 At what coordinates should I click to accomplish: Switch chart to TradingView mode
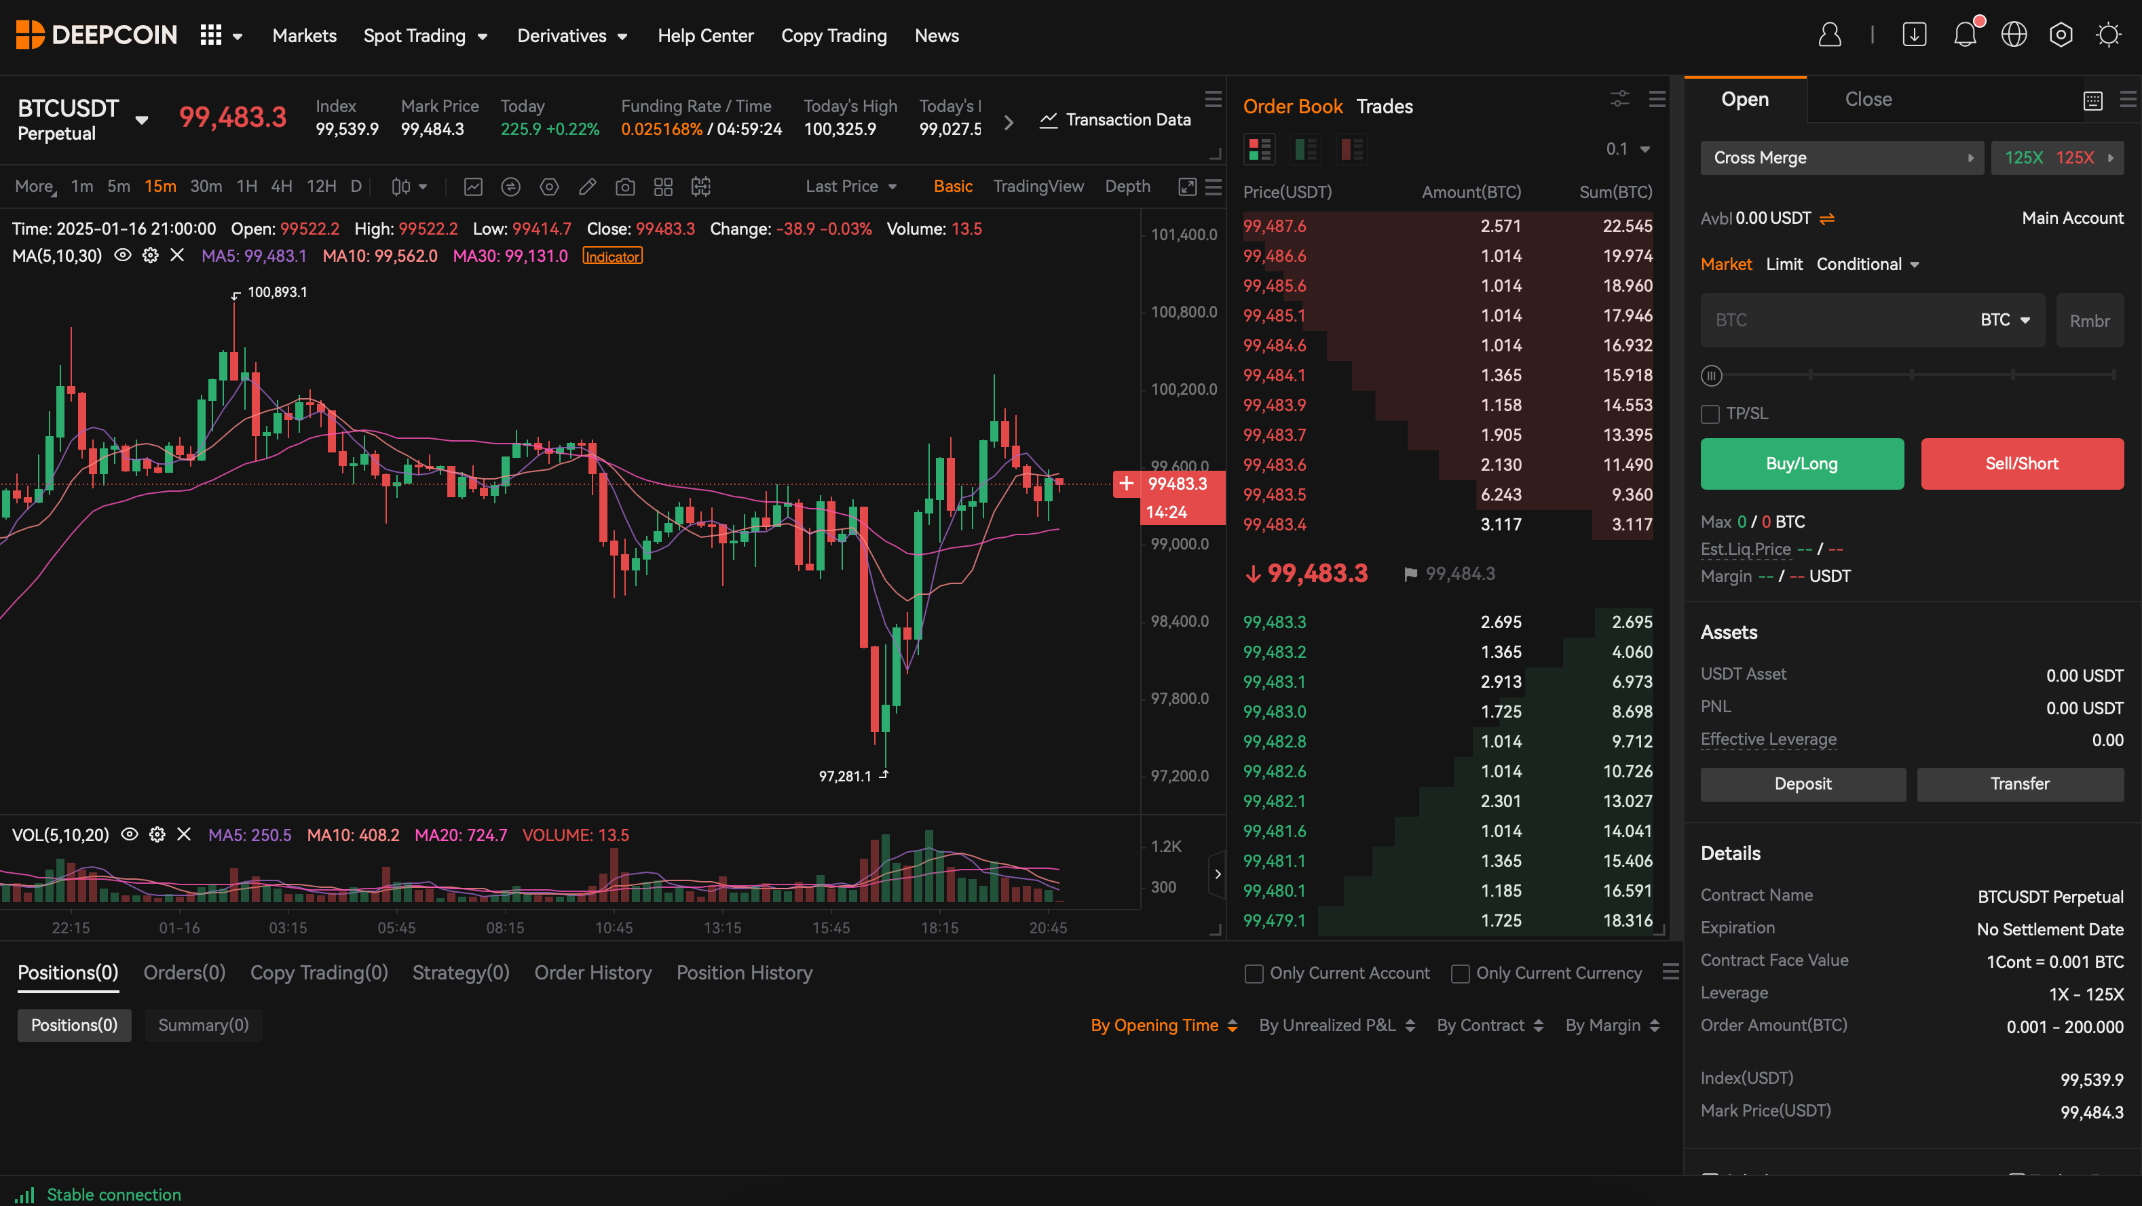point(1038,187)
